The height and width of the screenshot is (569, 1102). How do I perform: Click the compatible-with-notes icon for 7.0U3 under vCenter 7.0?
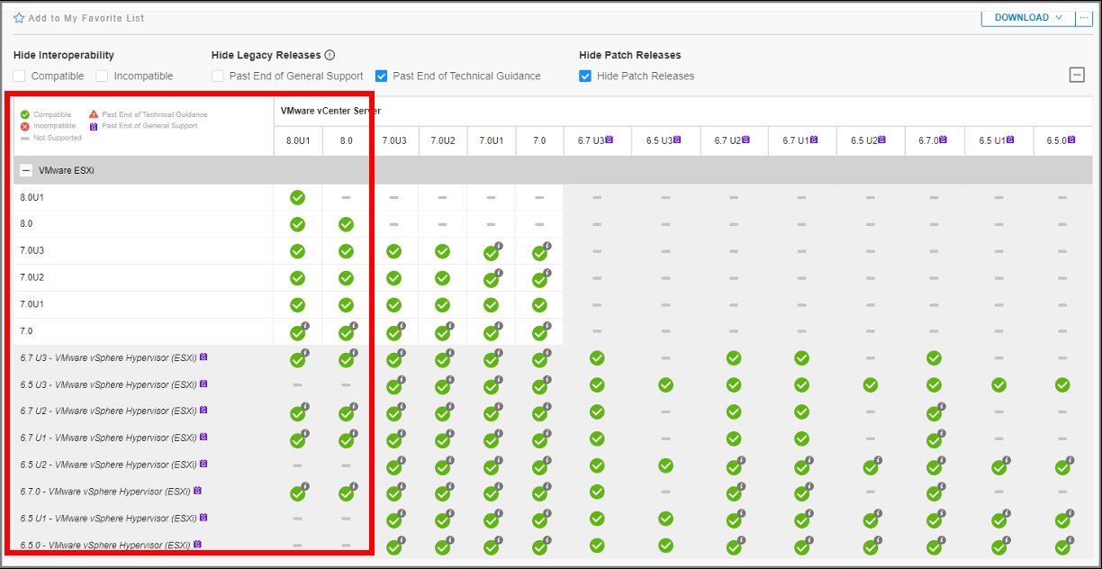coord(539,251)
